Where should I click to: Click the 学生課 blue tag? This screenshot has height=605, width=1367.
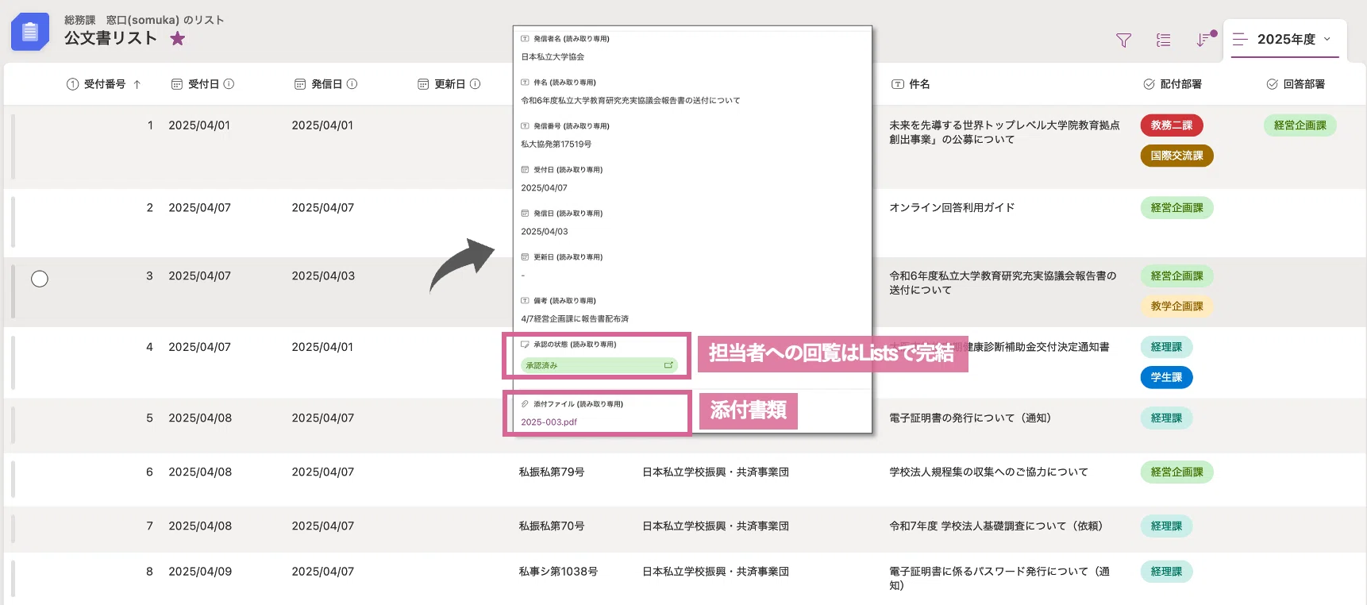(1166, 377)
